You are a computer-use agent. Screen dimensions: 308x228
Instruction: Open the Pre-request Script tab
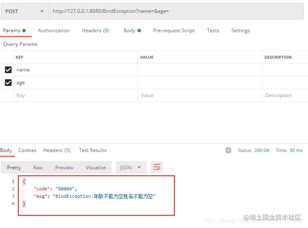[x=174, y=31]
